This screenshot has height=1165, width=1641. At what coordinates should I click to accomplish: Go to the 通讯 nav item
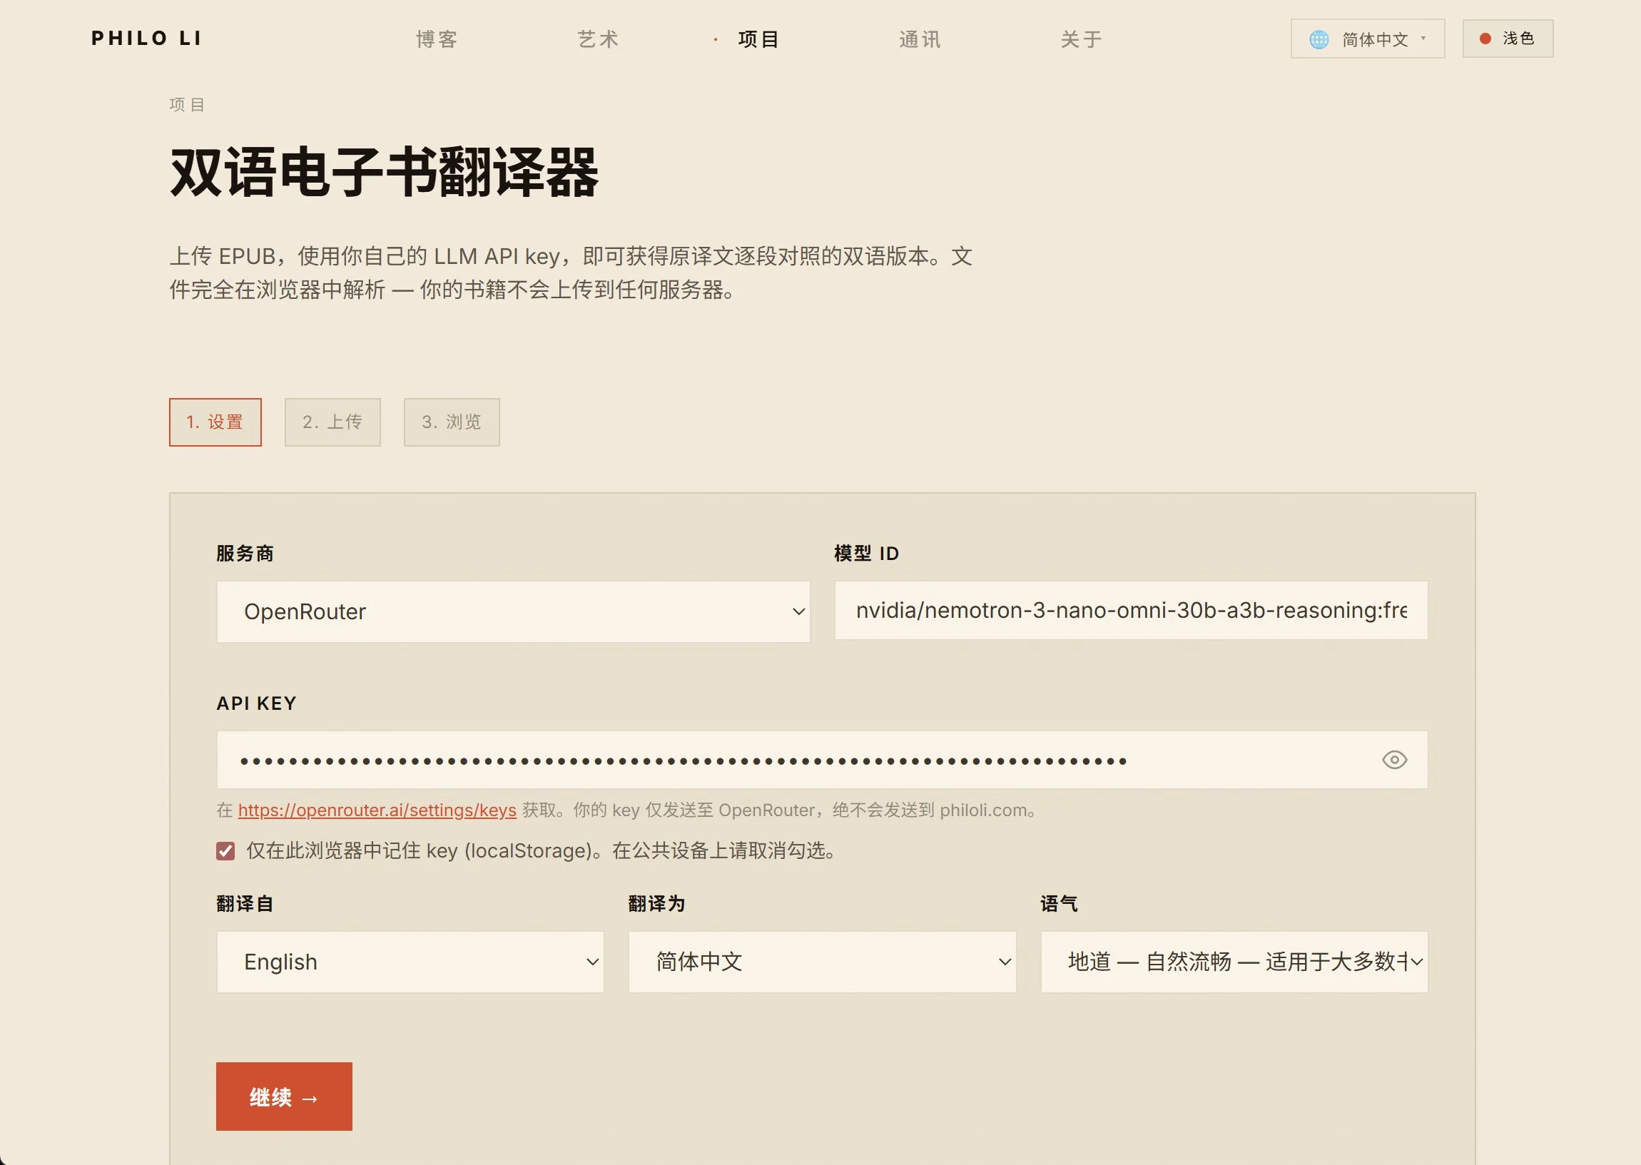pyautogui.click(x=920, y=39)
